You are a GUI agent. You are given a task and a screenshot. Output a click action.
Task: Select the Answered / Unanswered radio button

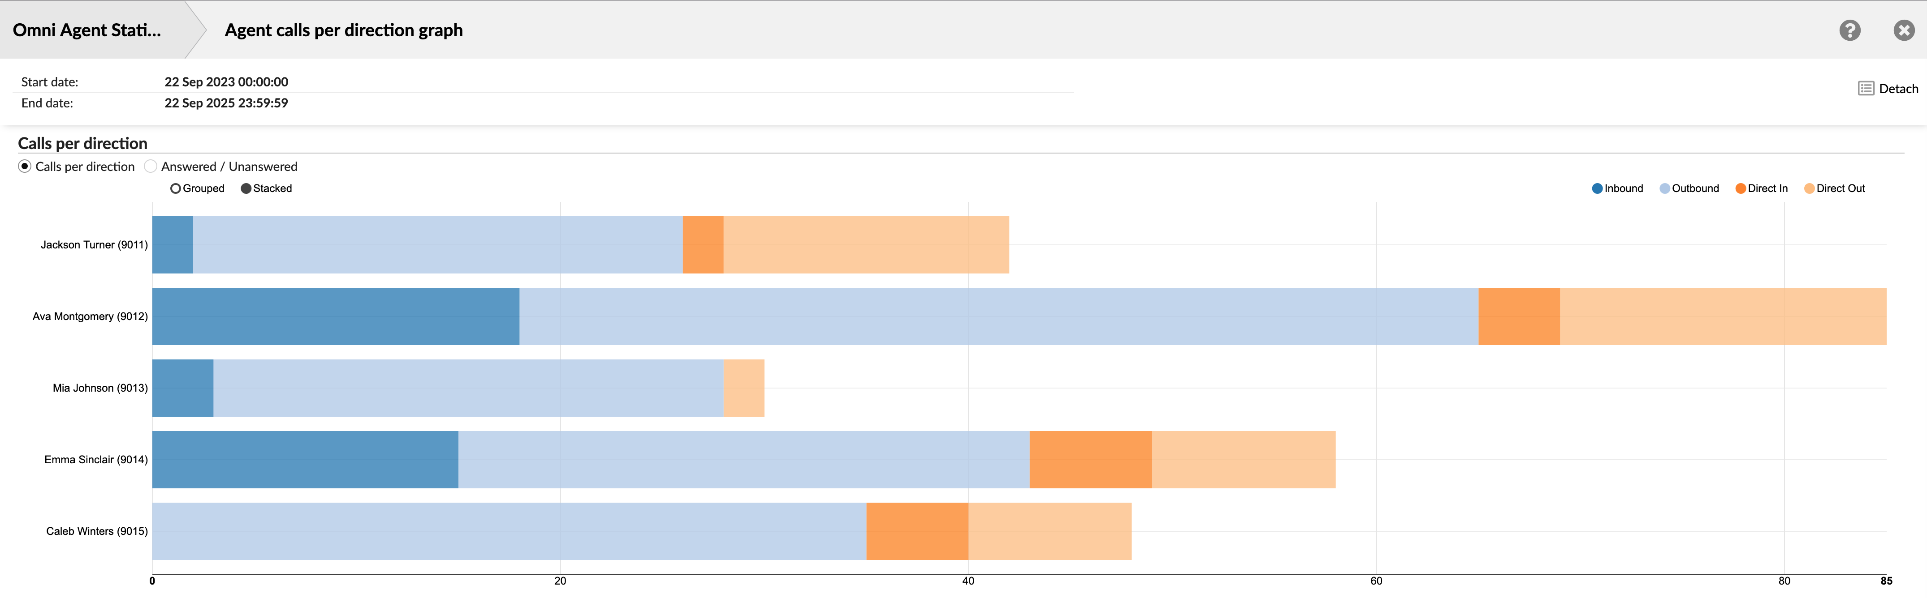(151, 166)
